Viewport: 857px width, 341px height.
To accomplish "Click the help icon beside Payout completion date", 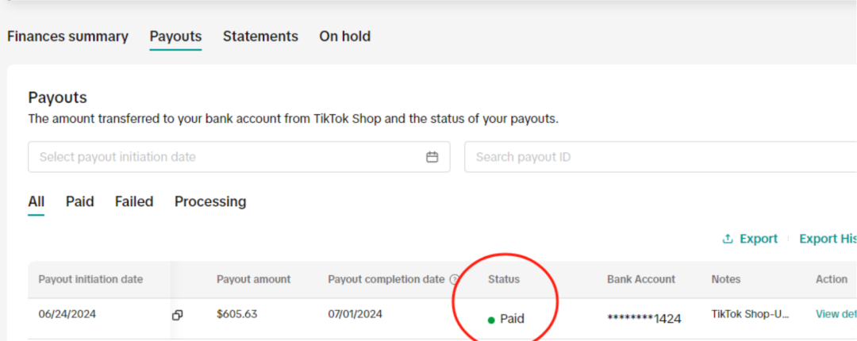I will 455,279.
